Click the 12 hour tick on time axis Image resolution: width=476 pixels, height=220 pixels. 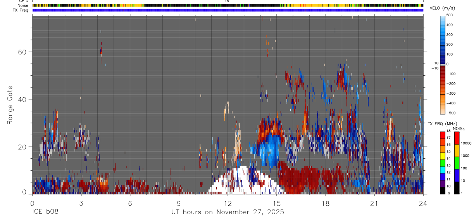coord(228,203)
